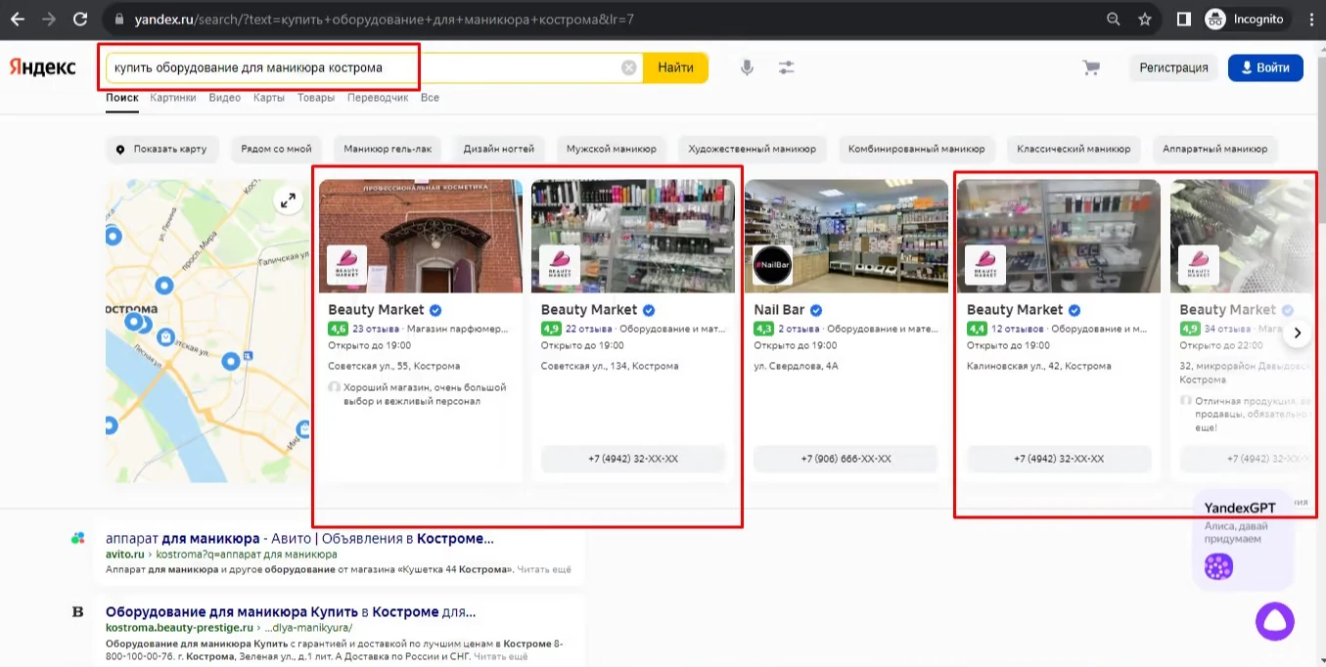This screenshot has width=1326, height=667.
Task: Select the Аппаратный маникюр filter chip
Action: [x=1215, y=150]
